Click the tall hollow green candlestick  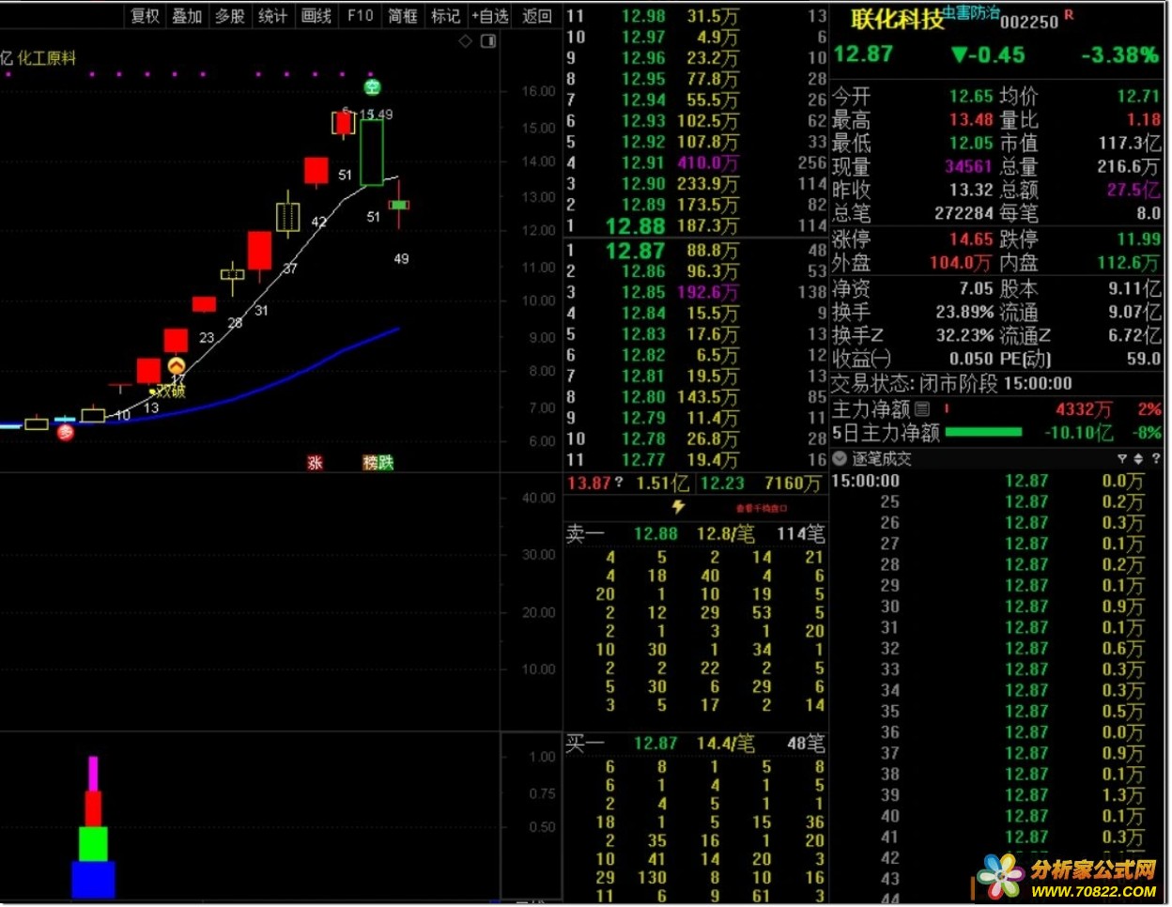(x=372, y=152)
